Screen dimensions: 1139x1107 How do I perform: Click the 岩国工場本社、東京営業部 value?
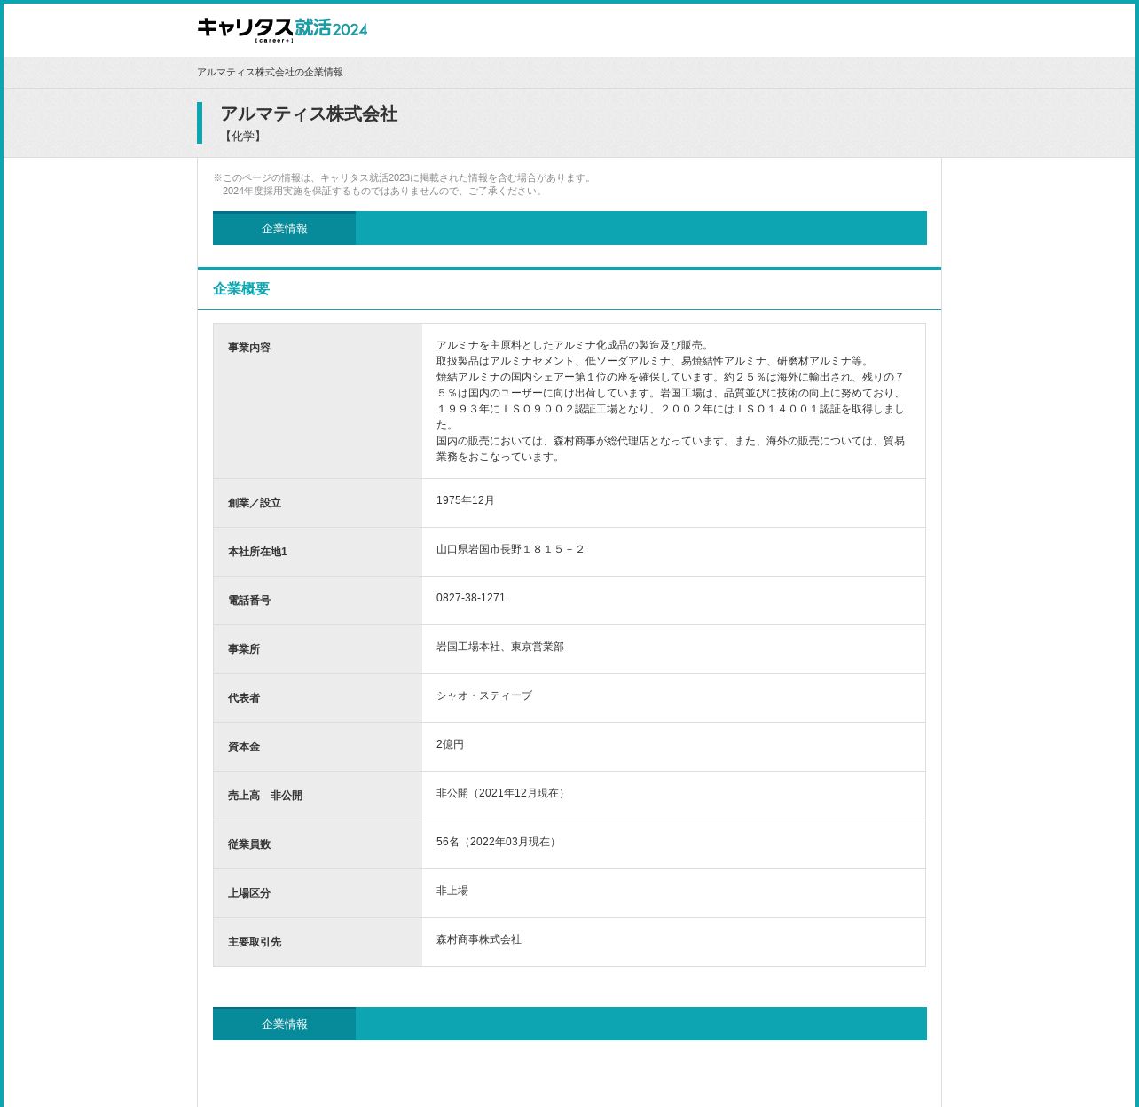(x=500, y=647)
